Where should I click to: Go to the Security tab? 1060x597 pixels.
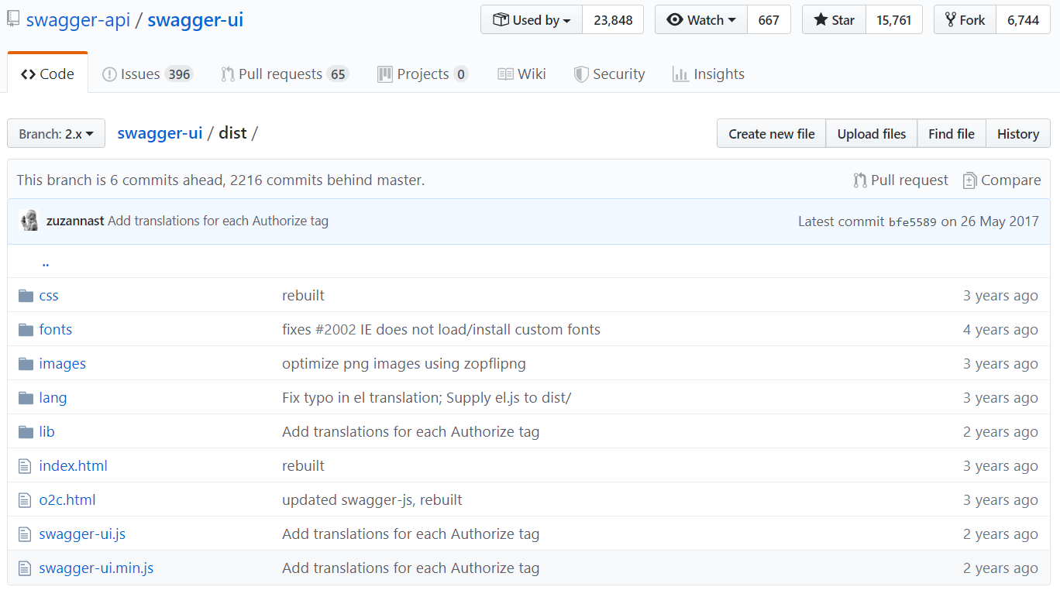pyautogui.click(x=609, y=74)
